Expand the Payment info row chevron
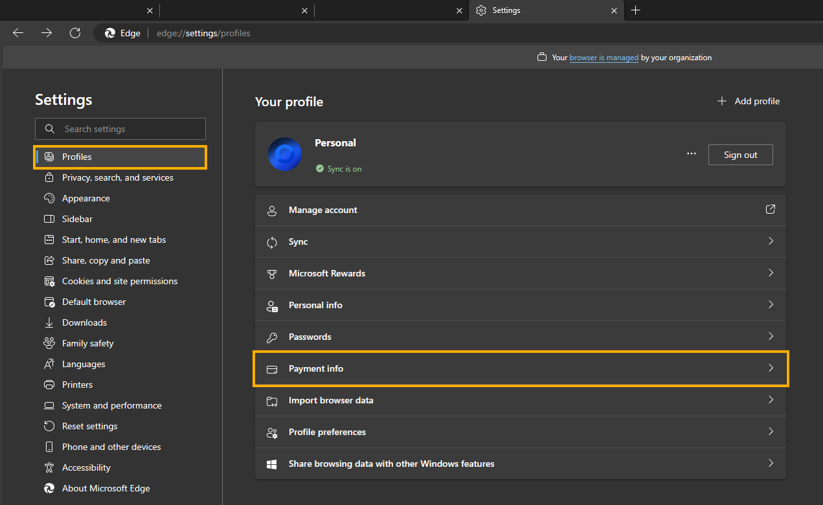Screen dimensions: 823x505 coord(771,368)
